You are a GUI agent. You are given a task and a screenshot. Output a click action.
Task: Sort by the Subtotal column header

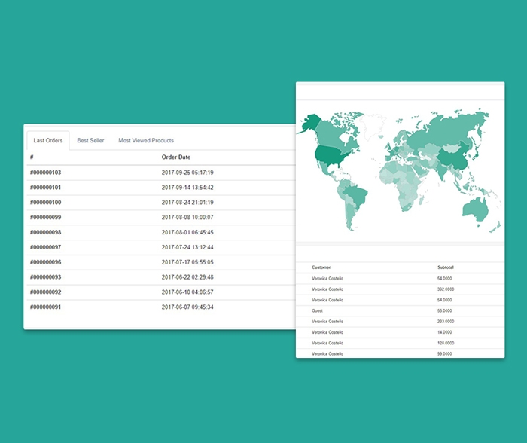(x=446, y=267)
